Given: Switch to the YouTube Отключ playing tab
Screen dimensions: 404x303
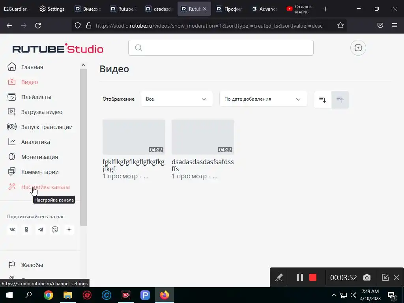Looking at the screenshot, I should click(x=300, y=9).
